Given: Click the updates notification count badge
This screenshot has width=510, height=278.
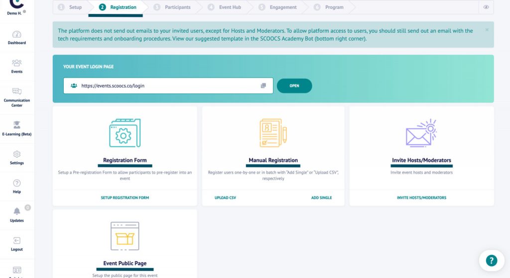Looking at the screenshot, I should click(x=28, y=207).
